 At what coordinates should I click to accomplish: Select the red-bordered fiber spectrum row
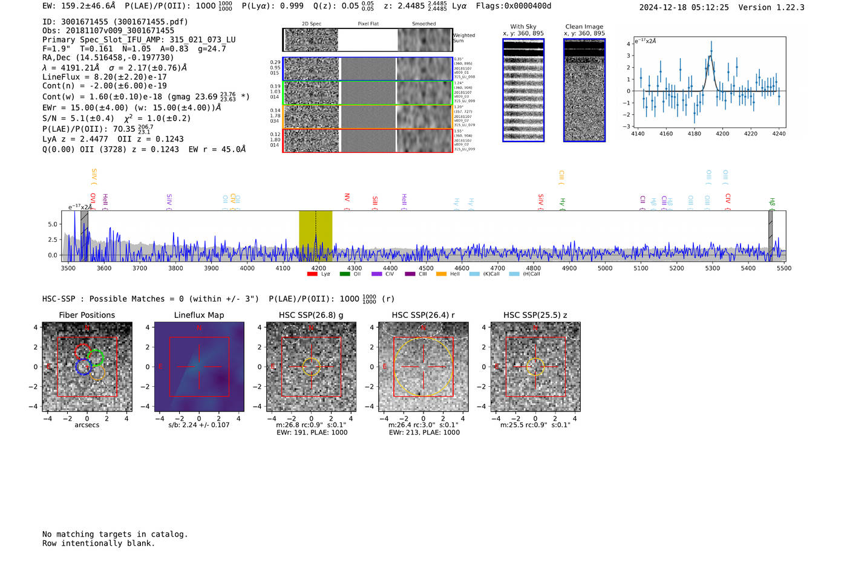coord(368,140)
